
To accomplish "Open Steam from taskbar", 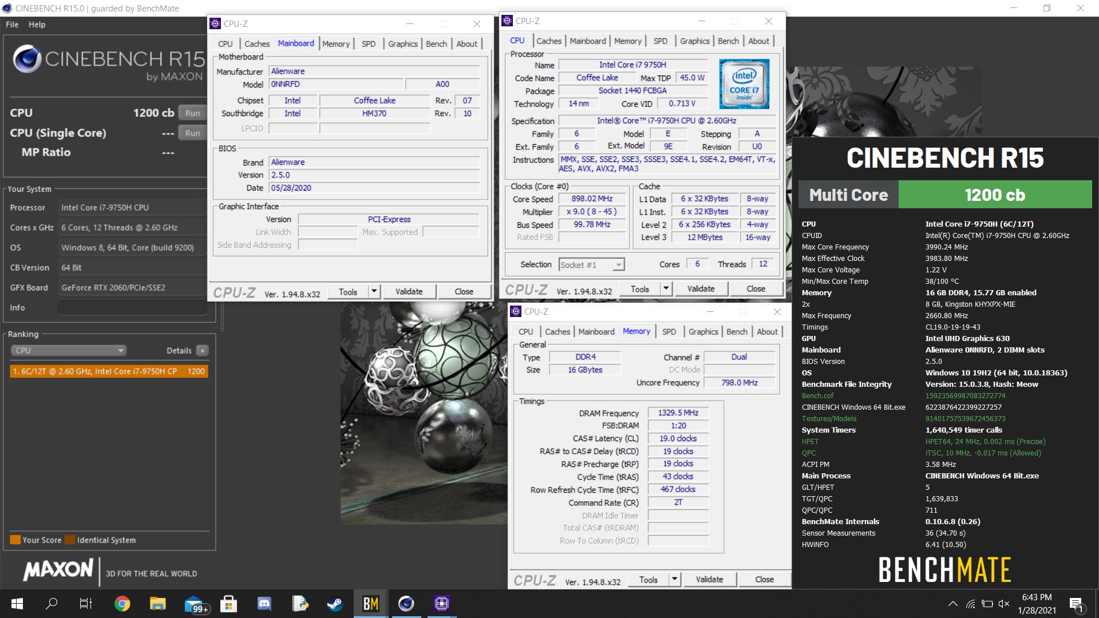I will (335, 604).
